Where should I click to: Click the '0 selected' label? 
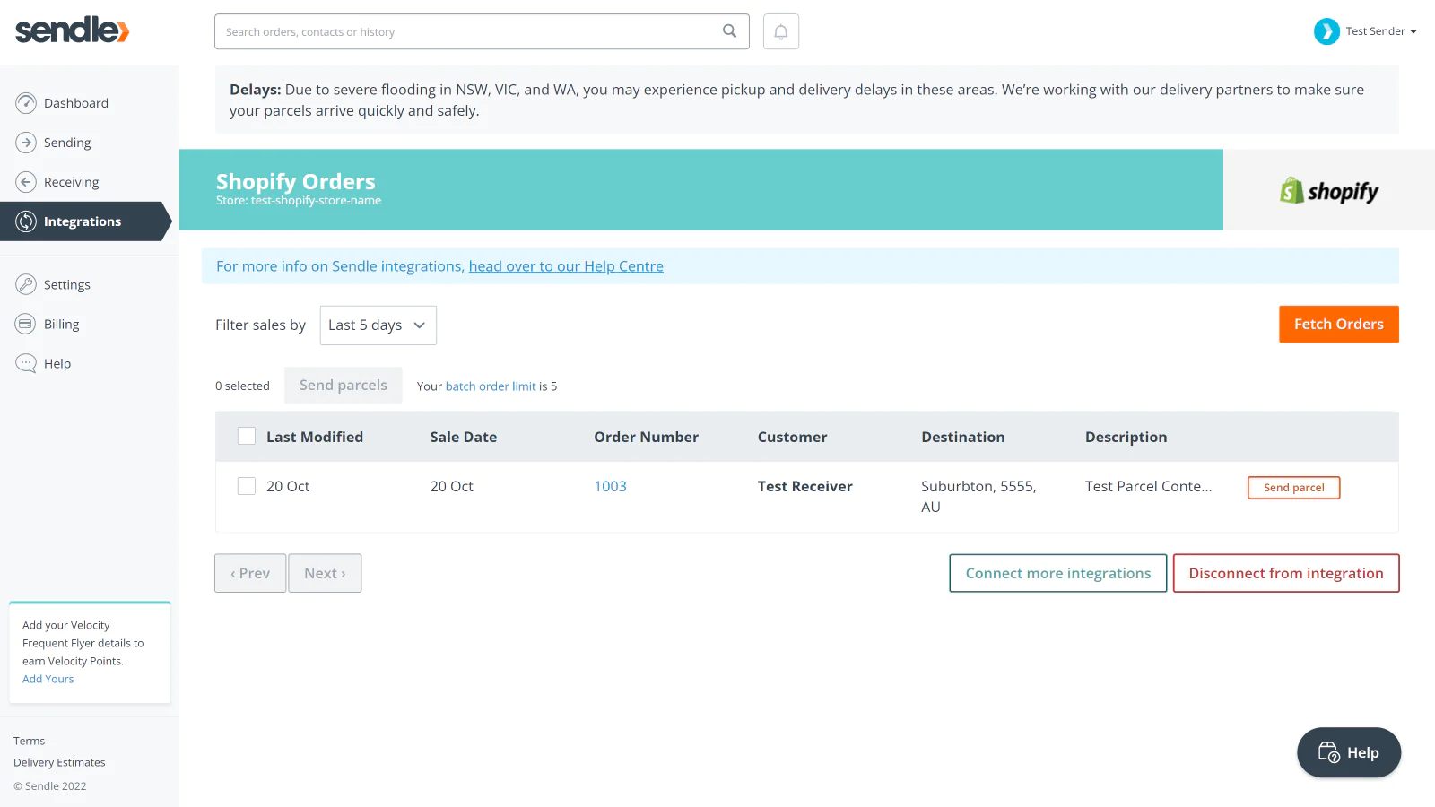click(x=242, y=386)
